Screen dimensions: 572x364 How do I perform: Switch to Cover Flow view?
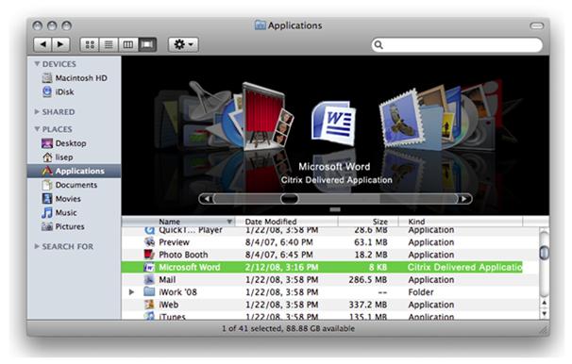click(x=147, y=44)
